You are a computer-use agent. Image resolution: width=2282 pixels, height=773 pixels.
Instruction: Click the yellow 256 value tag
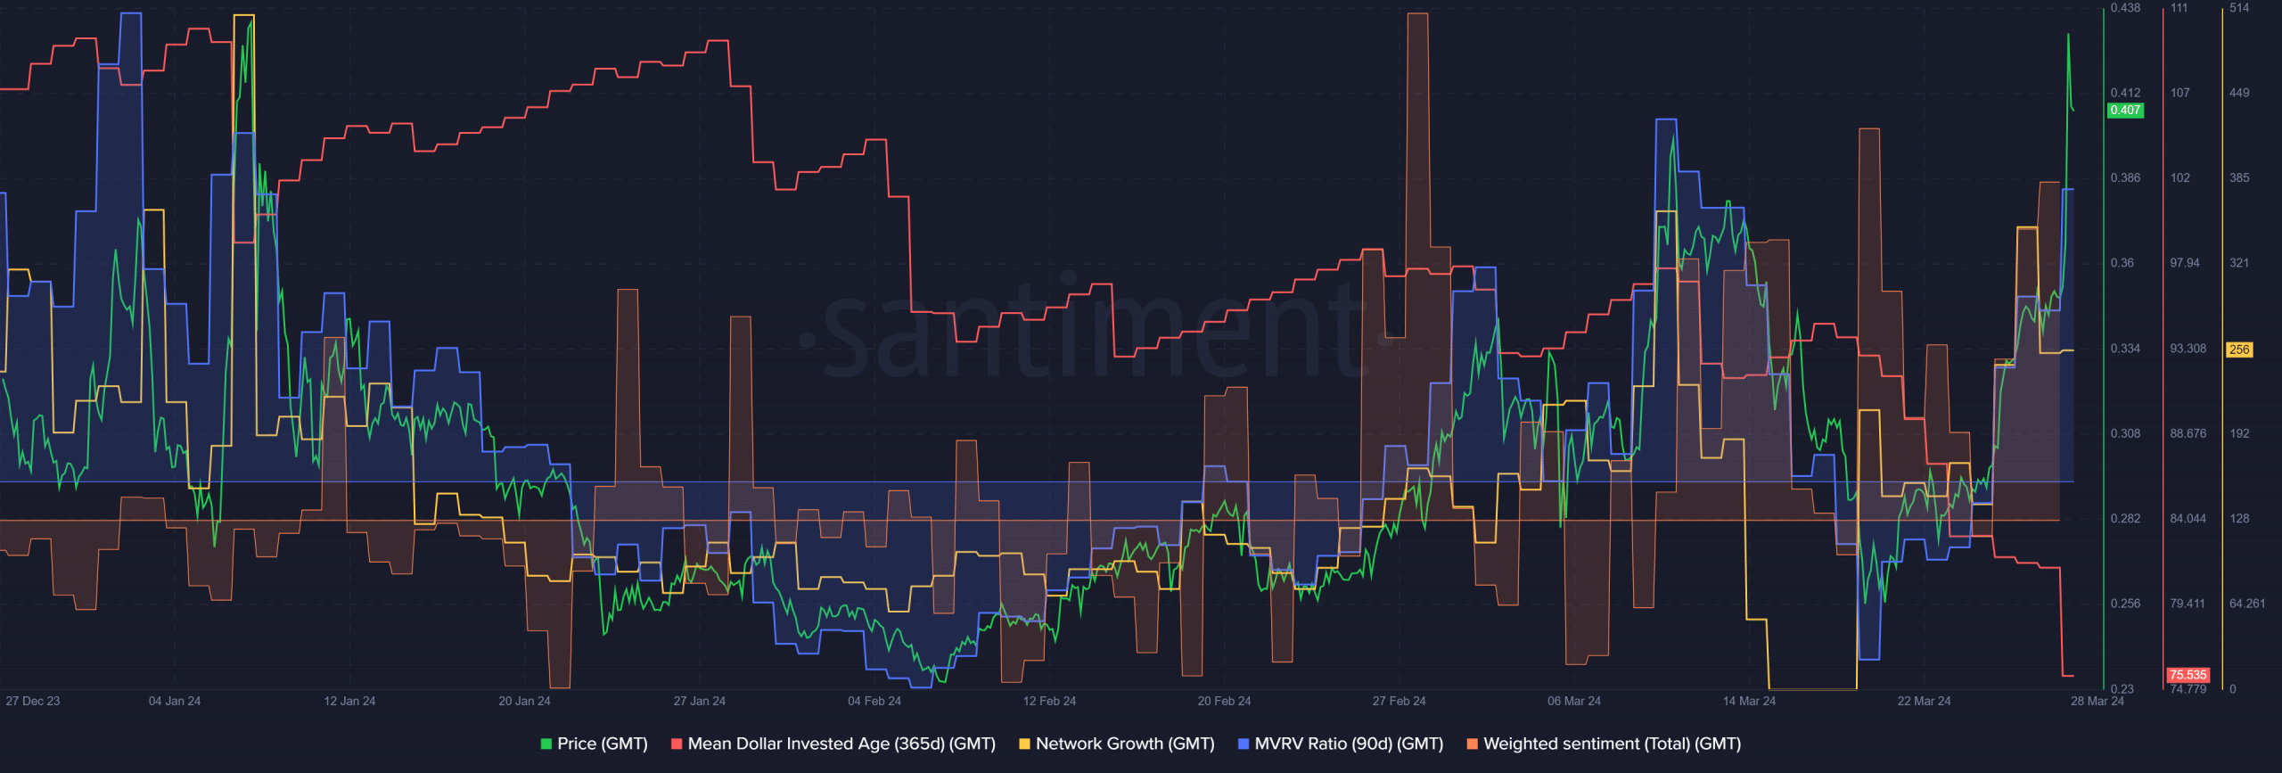tap(2239, 349)
